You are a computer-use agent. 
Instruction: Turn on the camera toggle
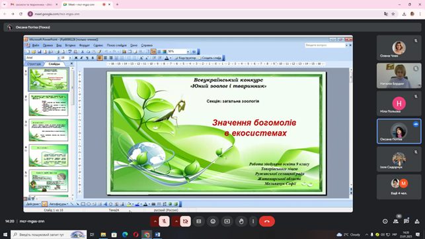[x=185, y=221]
